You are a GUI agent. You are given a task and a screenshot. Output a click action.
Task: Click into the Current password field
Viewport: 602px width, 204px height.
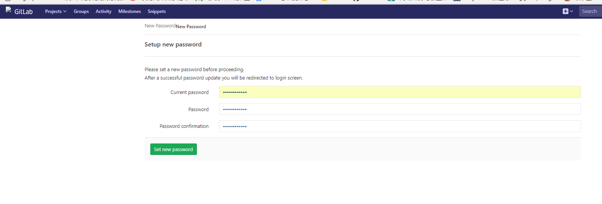(x=399, y=92)
